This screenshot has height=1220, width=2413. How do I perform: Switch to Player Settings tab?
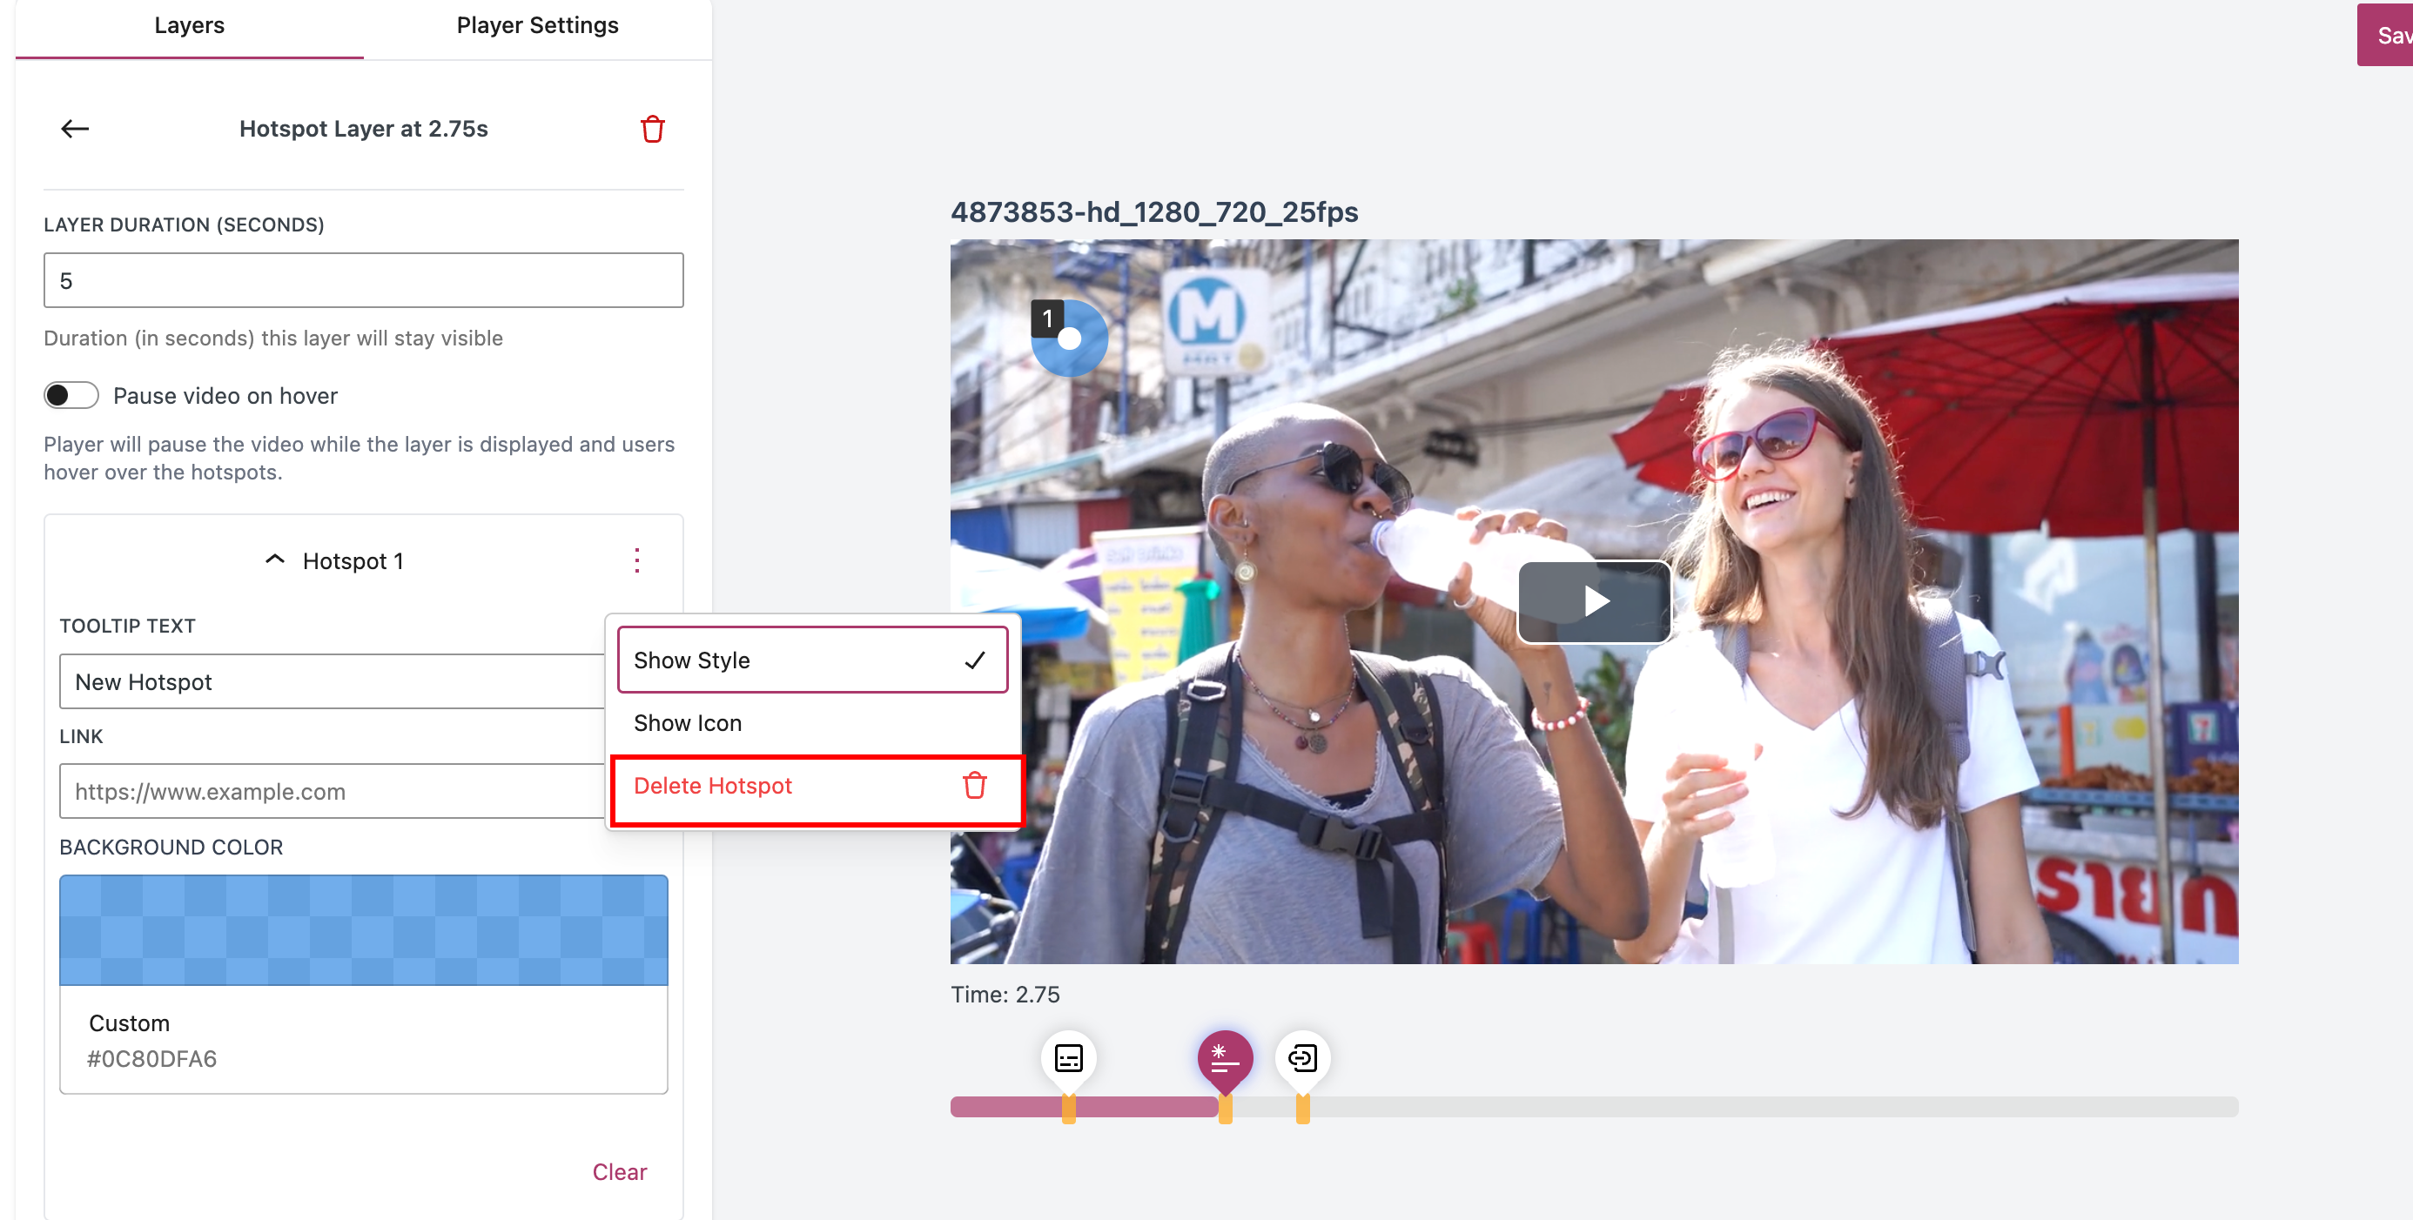tap(537, 25)
